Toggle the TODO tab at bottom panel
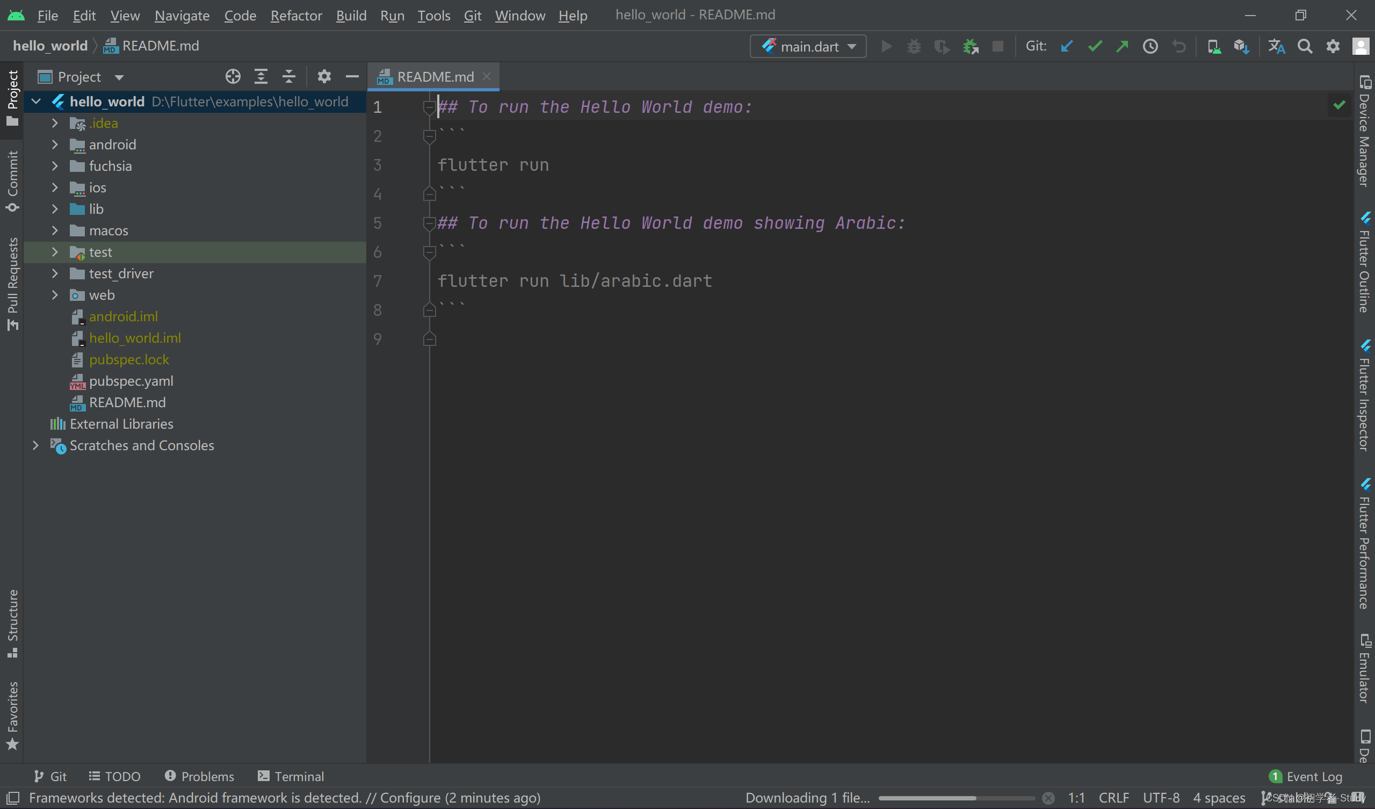The image size is (1375, 809). pyautogui.click(x=114, y=776)
